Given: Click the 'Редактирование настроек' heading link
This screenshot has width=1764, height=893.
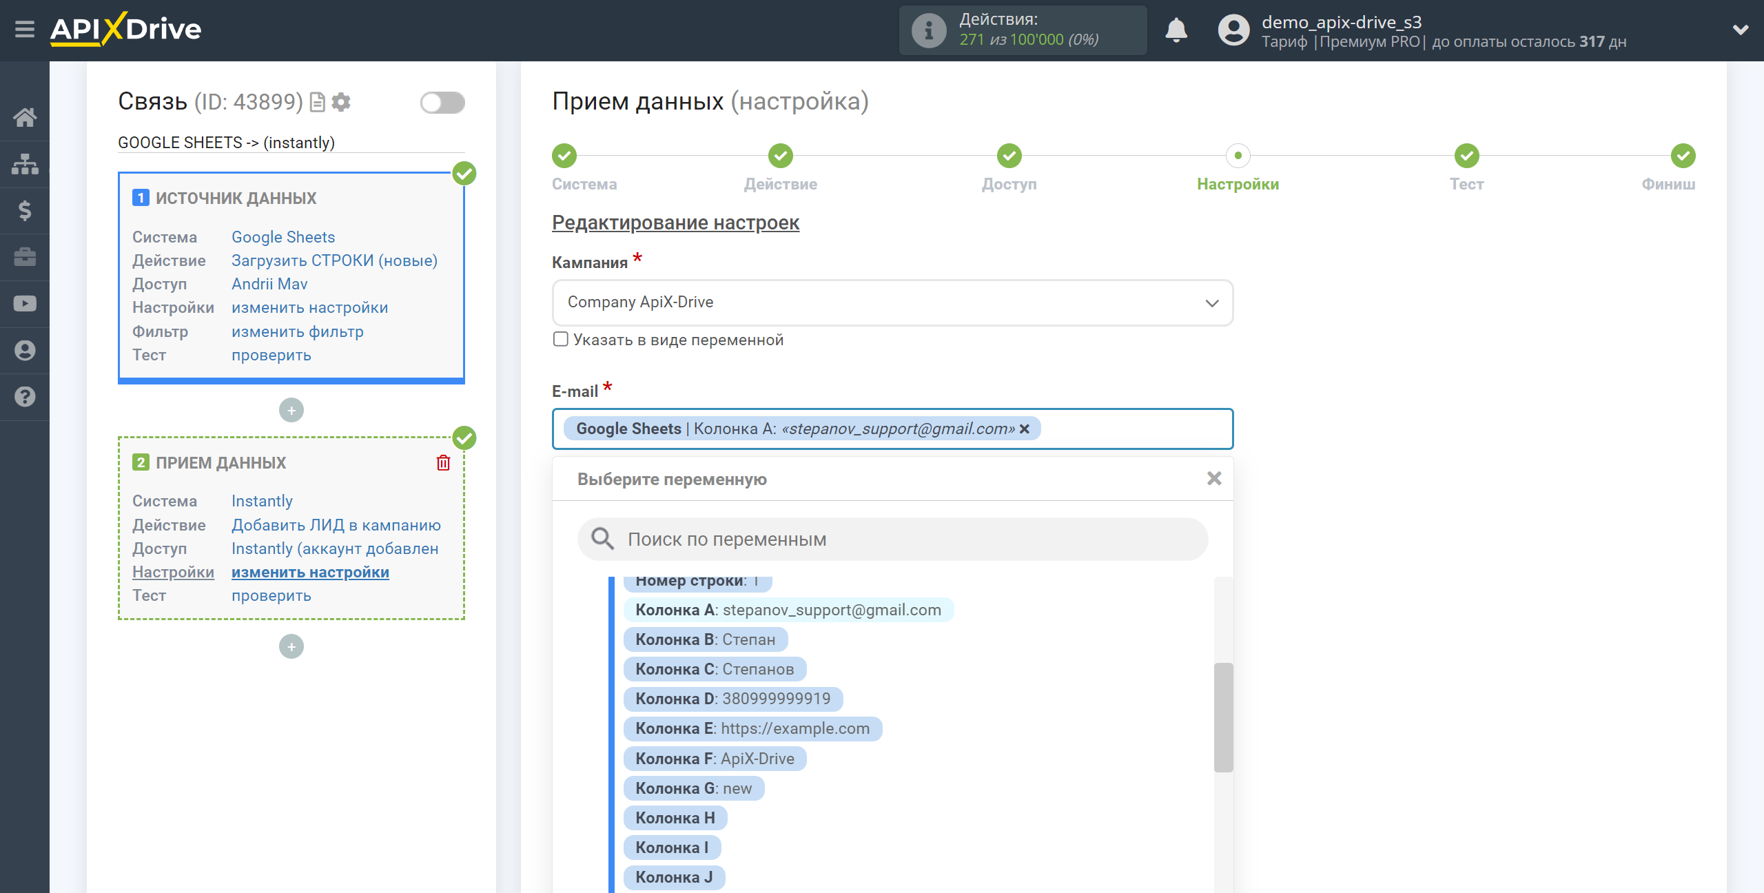Looking at the screenshot, I should pyautogui.click(x=675, y=223).
